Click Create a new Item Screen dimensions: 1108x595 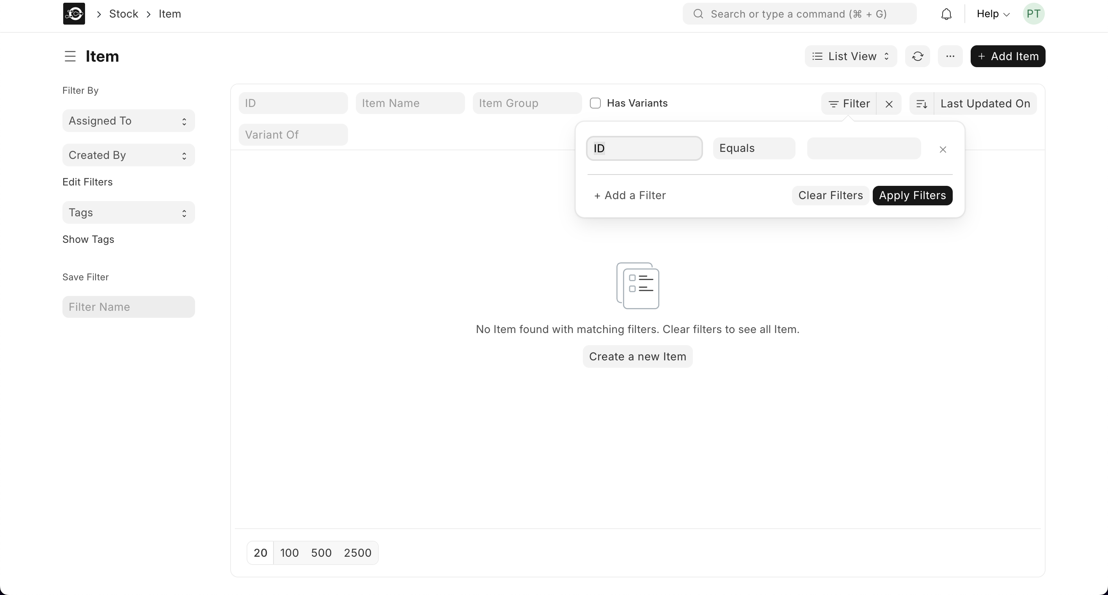[x=637, y=356]
